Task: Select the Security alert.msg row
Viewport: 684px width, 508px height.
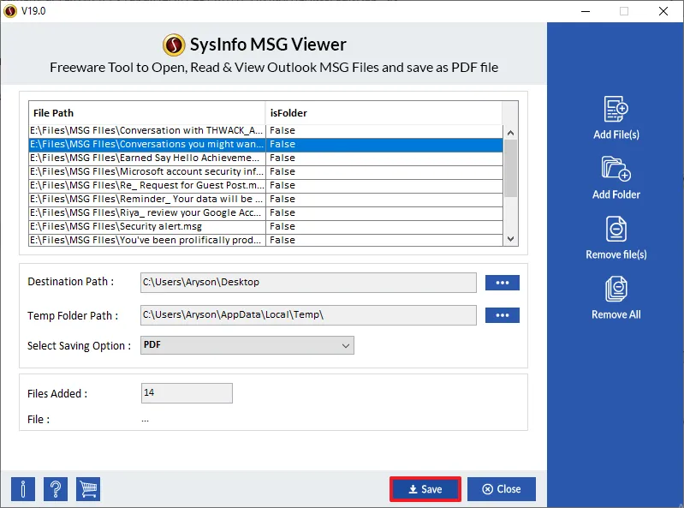Action: click(146, 226)
